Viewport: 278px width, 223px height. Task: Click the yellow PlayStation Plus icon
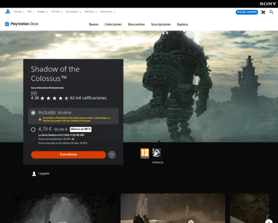click(x=40, y=119)
